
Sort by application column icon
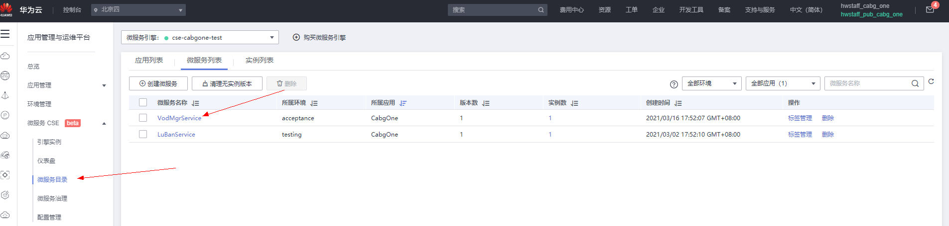[x=403, y=103]
